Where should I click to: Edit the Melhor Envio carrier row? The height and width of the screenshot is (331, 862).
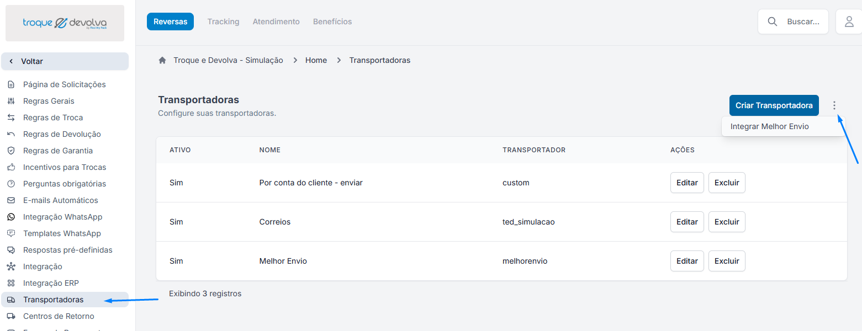[x=687, y=261]
